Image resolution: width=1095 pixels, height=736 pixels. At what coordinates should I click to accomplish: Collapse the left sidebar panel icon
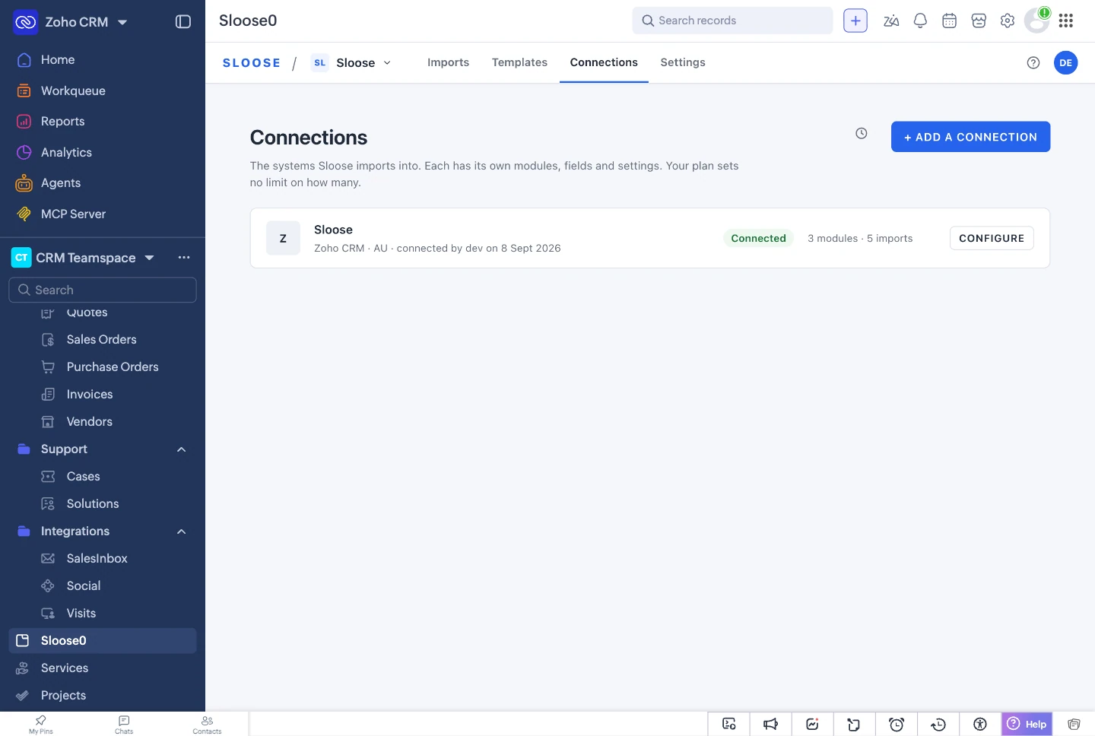[x=183, y=21]
